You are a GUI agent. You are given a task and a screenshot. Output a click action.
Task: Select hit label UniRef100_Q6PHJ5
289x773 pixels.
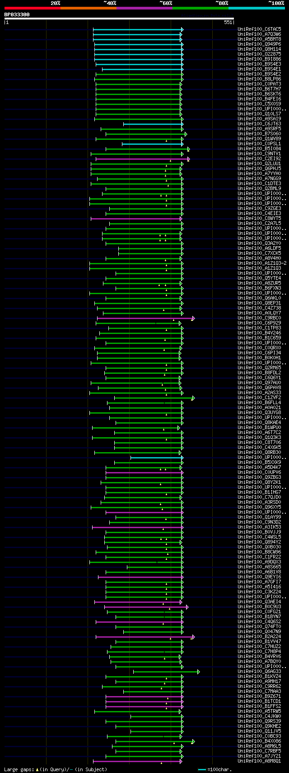259,169
